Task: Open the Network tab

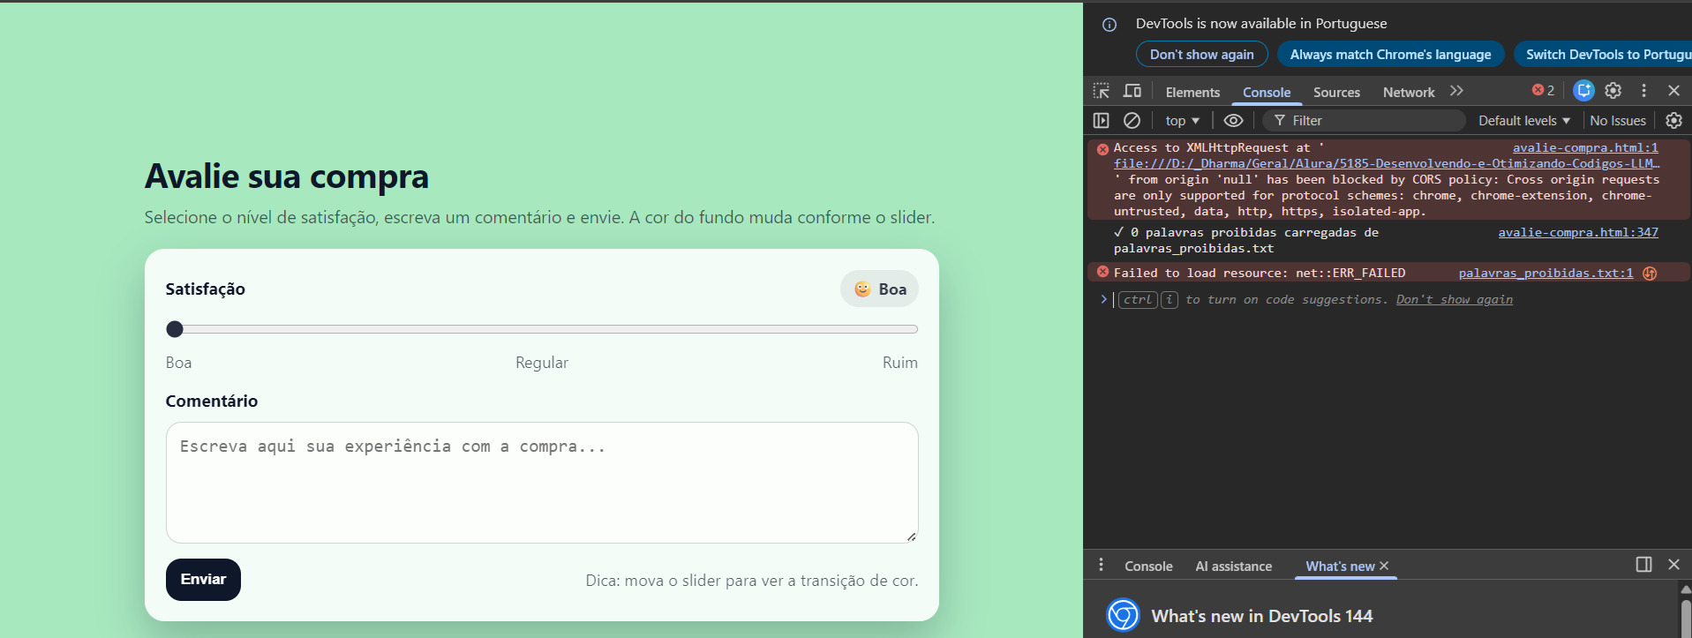Action: [1409, 92]
